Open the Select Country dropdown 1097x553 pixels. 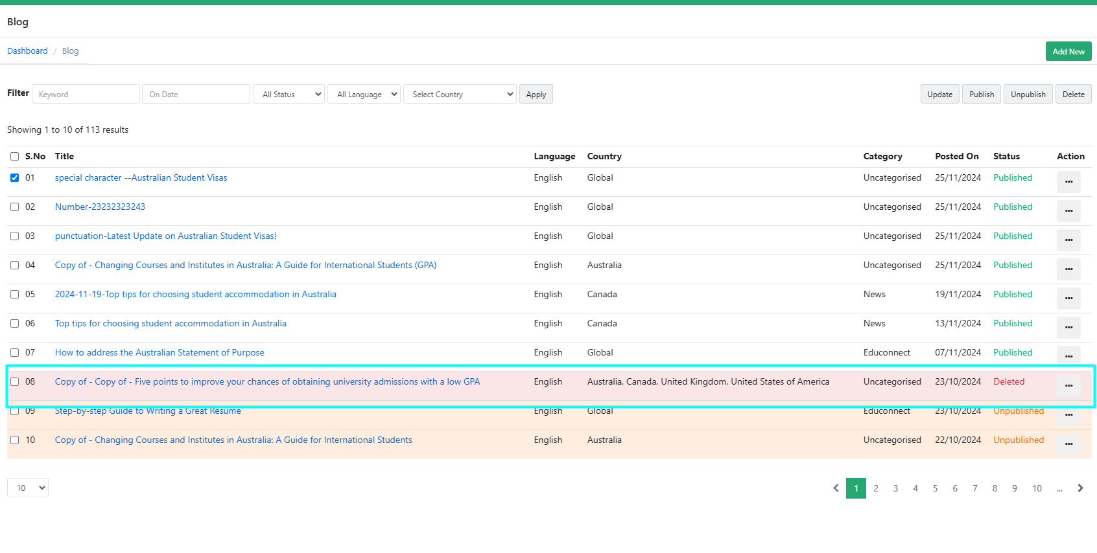point(460,95)
